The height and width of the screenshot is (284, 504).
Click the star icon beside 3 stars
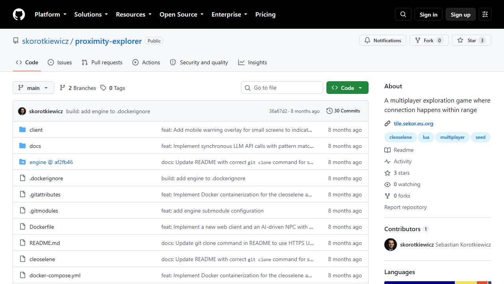[x=387, y=173]
